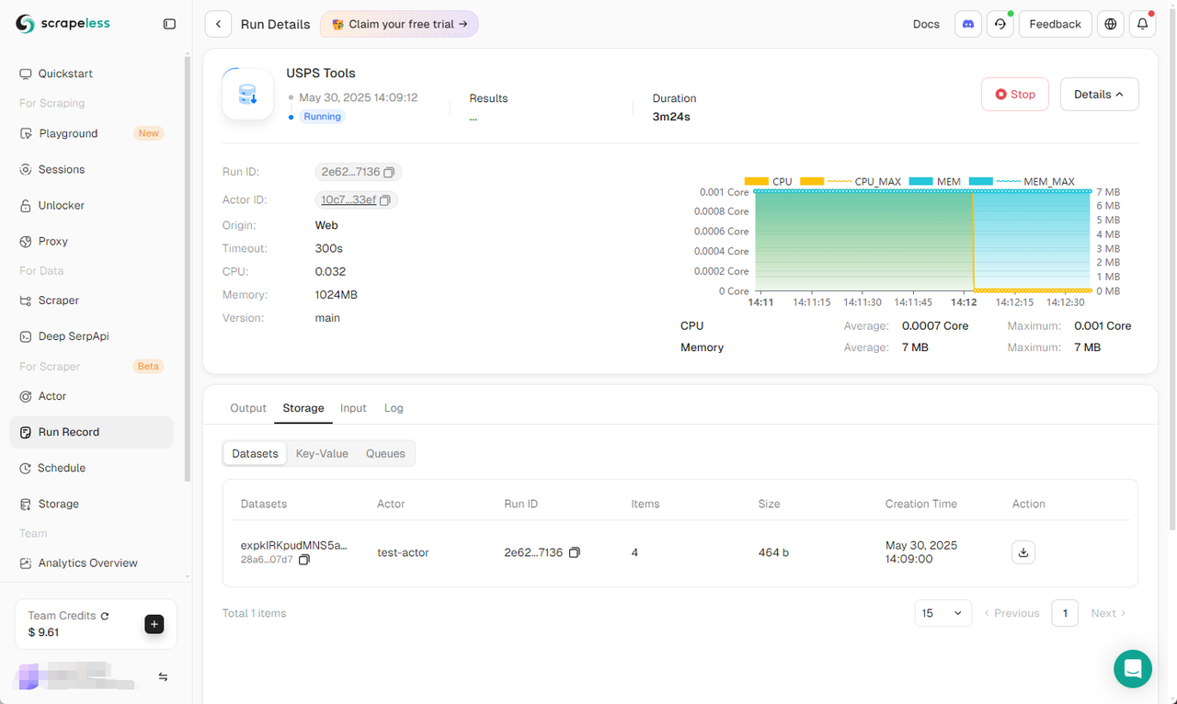Open the chat support bubble

point(1133,668)
